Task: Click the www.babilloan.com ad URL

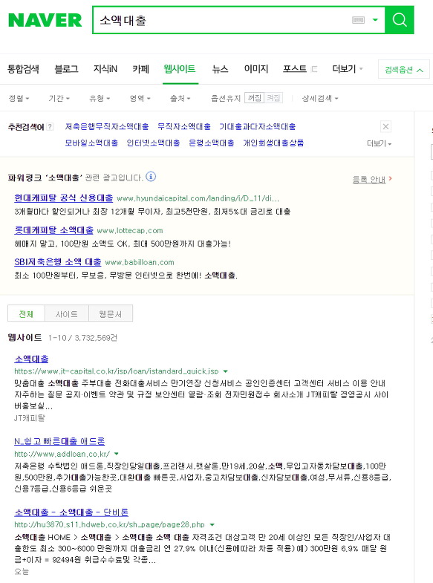Action: (140, 262)
